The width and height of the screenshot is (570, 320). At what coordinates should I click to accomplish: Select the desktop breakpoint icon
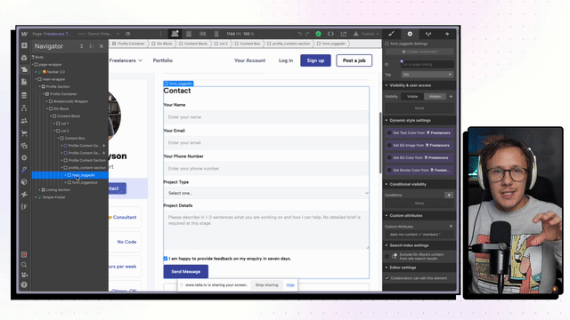[x=175, y=34]
